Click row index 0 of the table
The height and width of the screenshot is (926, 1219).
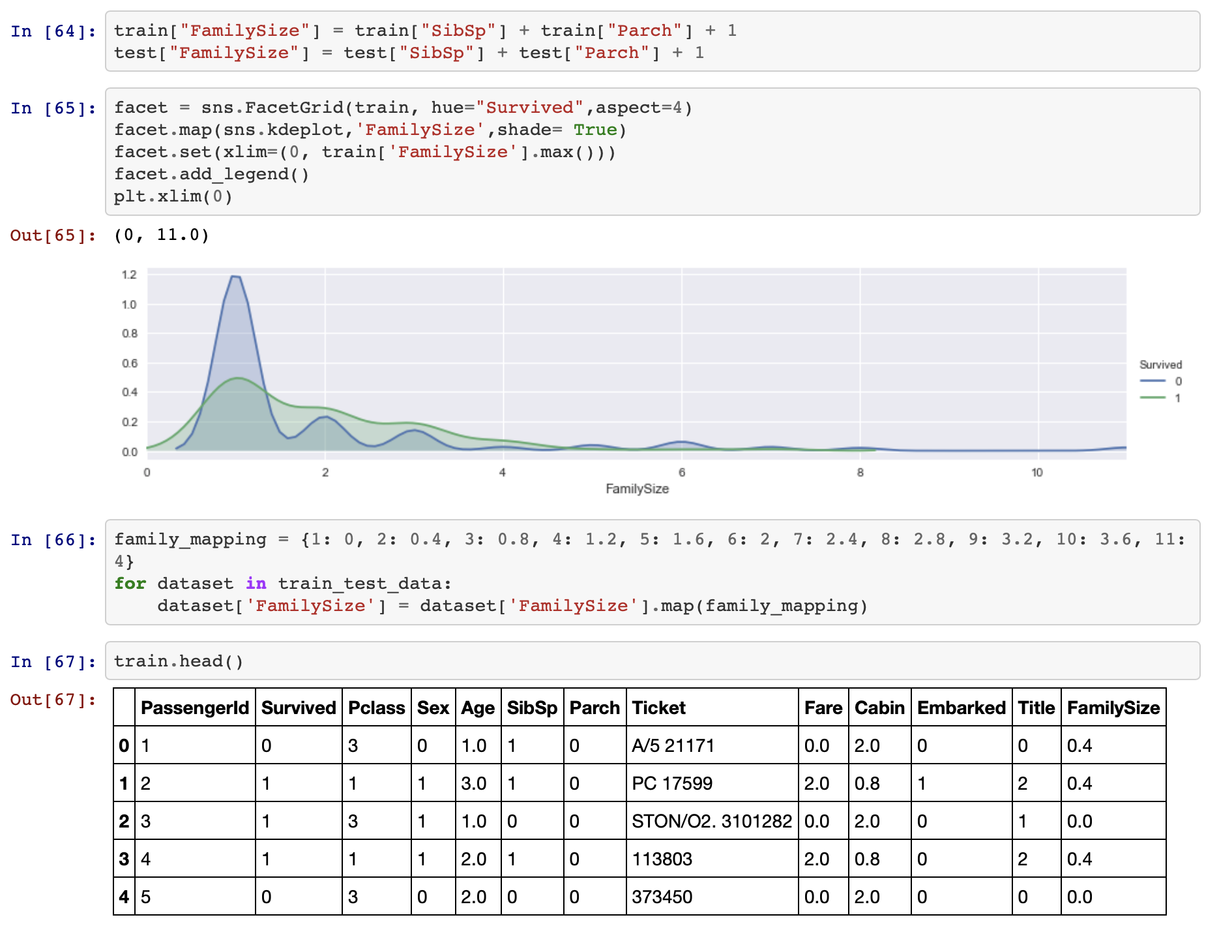[124, 745]
